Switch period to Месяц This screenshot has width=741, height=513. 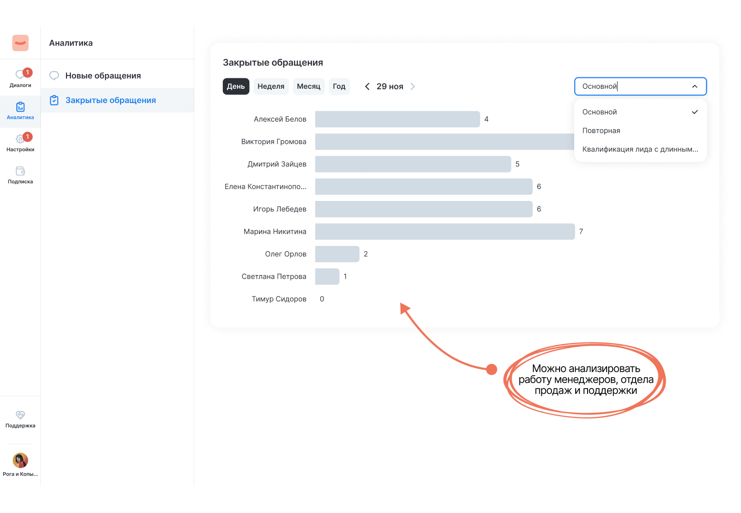click(308, 86)
